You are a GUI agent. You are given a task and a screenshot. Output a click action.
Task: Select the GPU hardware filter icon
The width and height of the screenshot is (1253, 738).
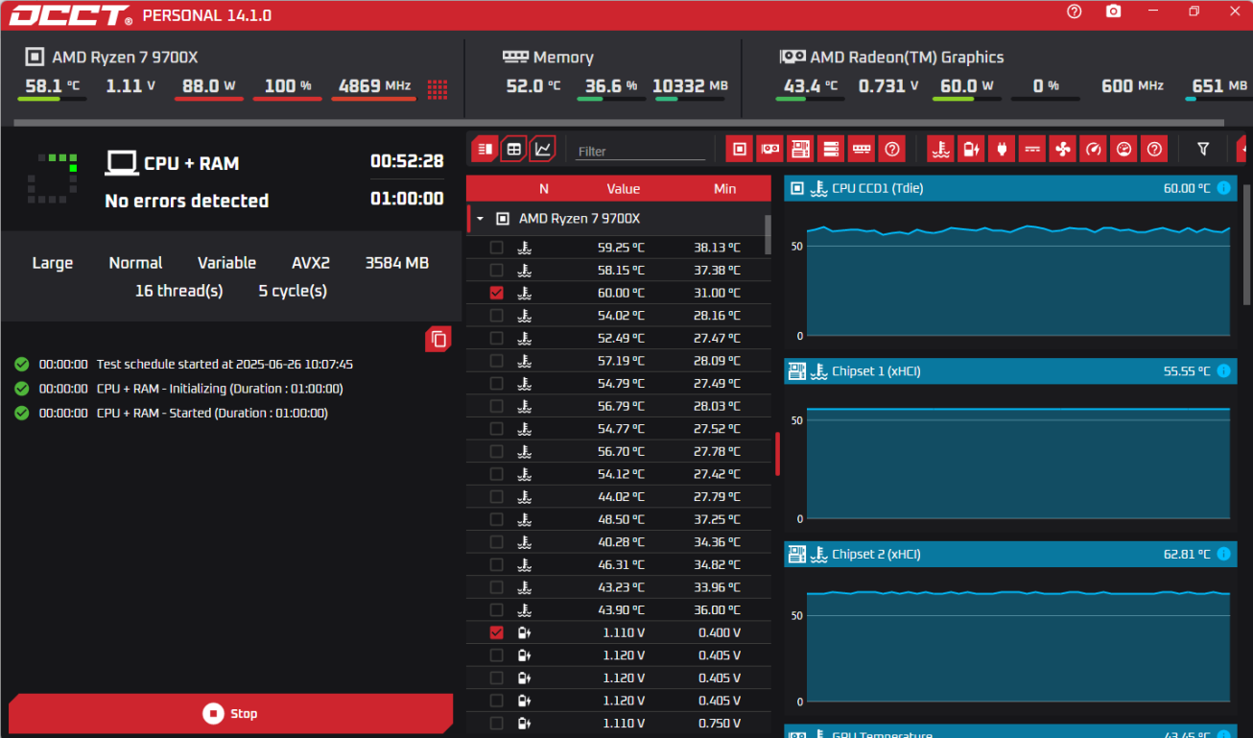tap(769, 149)
